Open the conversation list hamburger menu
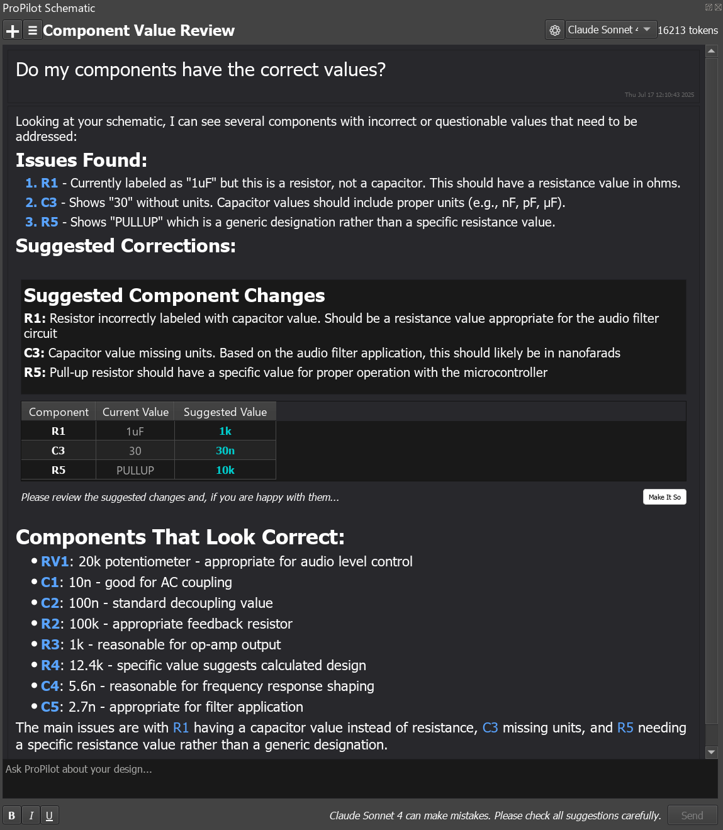Viewport: 723px width, 830px height. coord(33,30)
